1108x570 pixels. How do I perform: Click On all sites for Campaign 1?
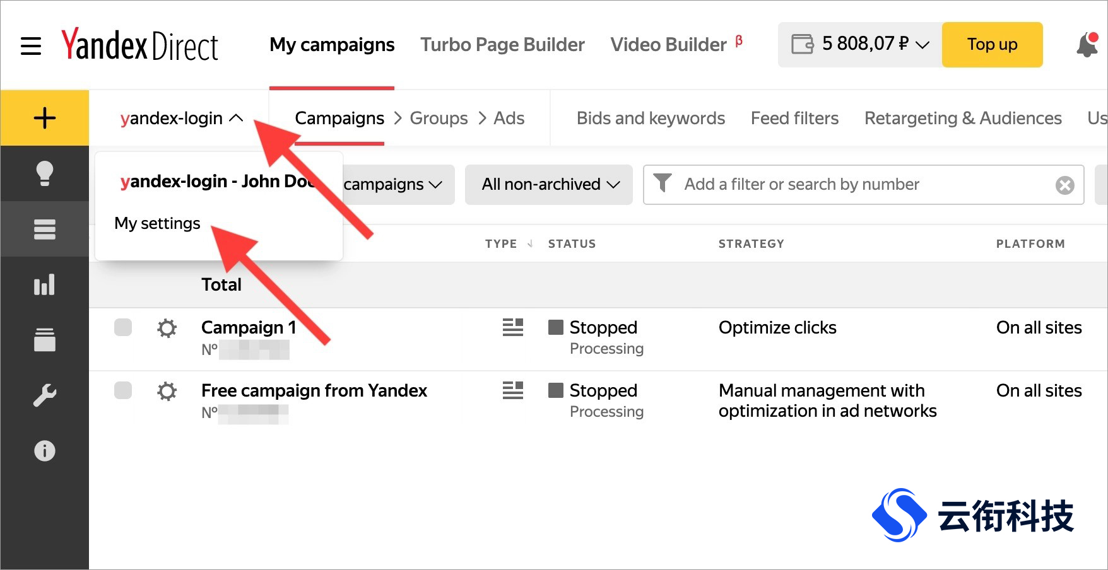tap(1039, 328)
